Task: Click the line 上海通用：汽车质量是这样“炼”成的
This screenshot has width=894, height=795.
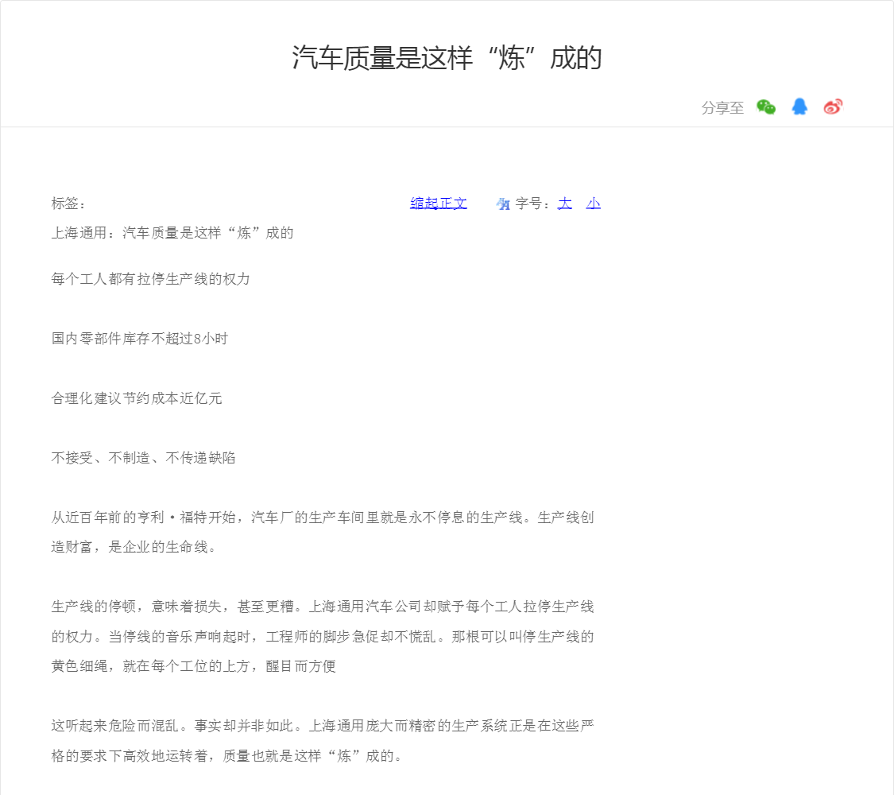Action: pos(172,233)
